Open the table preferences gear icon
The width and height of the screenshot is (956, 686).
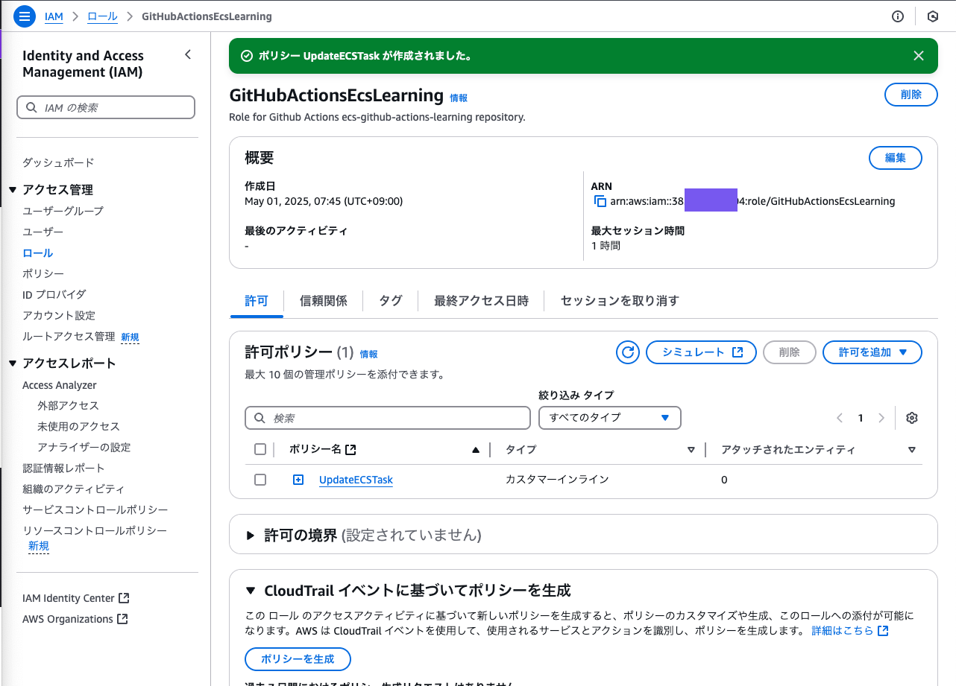click(911, 418)
